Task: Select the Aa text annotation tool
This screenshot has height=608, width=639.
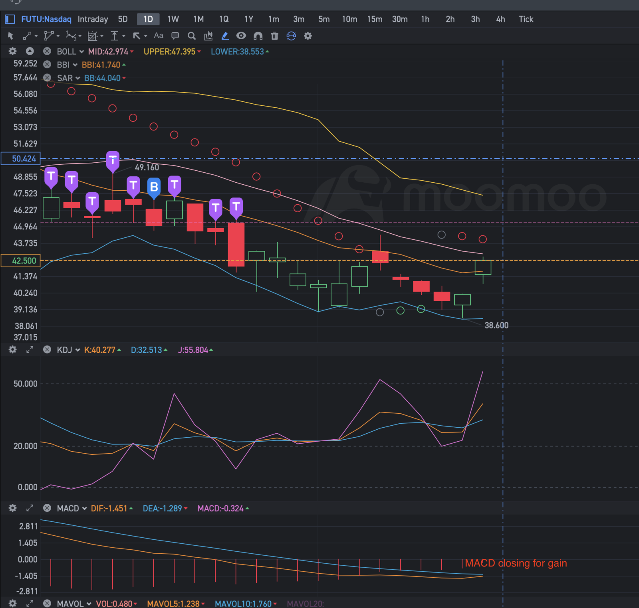Action: pyautogui.click(x=159, y=36)
